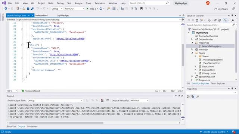Switch to the Team Explorer tab

[218, 83]
